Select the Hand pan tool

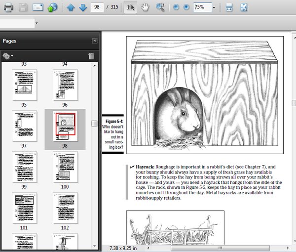(x=145, y=7)
